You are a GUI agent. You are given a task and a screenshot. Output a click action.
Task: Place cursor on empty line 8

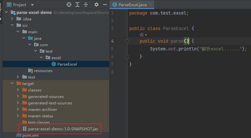click(189, 72)
